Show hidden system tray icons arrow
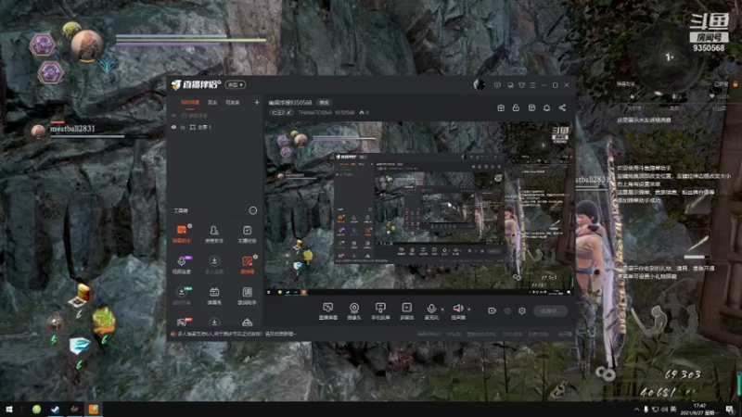742x417 pixels. point(636,410)
